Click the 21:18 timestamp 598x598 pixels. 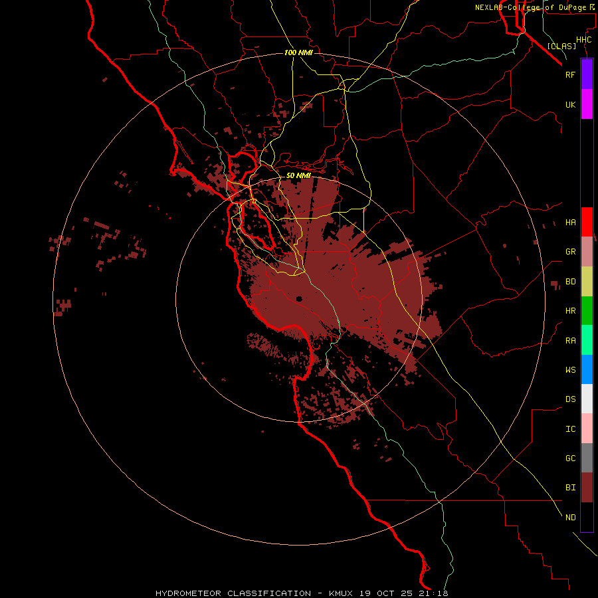(x=433, y=593)
